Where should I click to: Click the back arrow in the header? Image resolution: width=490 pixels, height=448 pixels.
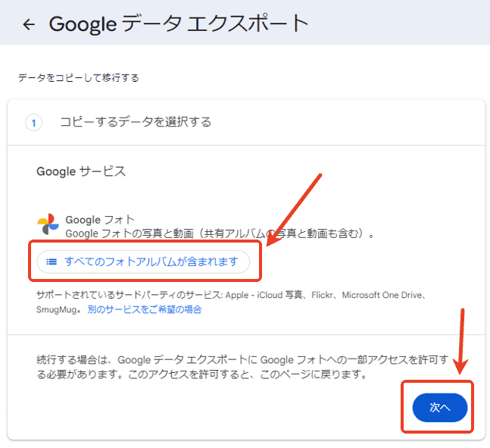coord(29,24)
